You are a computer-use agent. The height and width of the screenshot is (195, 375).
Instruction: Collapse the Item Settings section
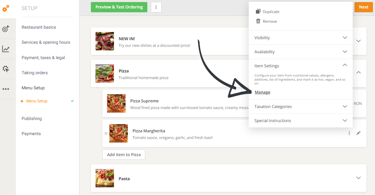point(345,65)
